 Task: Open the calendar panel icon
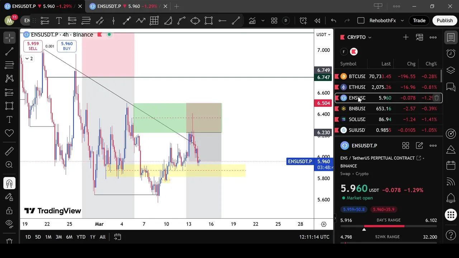tap(451, 165)
